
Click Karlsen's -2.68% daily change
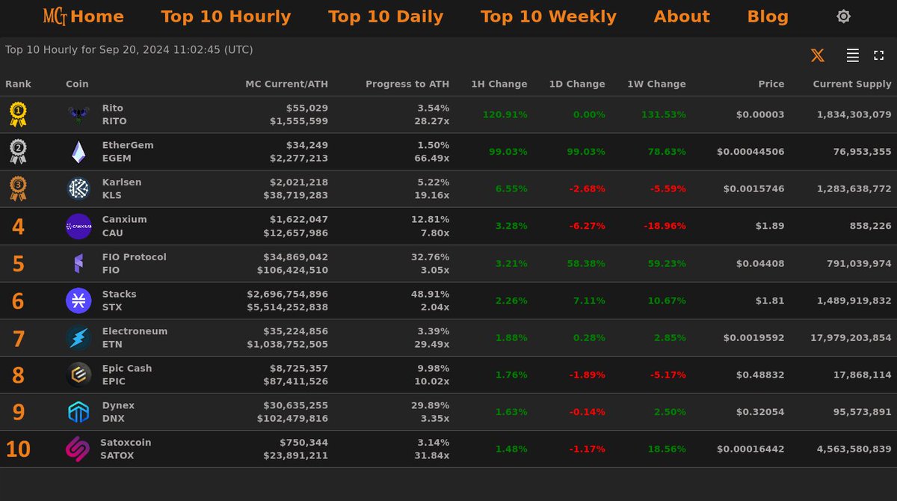click(x=588, y=188)
